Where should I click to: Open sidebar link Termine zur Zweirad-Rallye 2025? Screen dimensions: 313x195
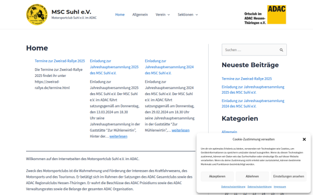(247, 79)
